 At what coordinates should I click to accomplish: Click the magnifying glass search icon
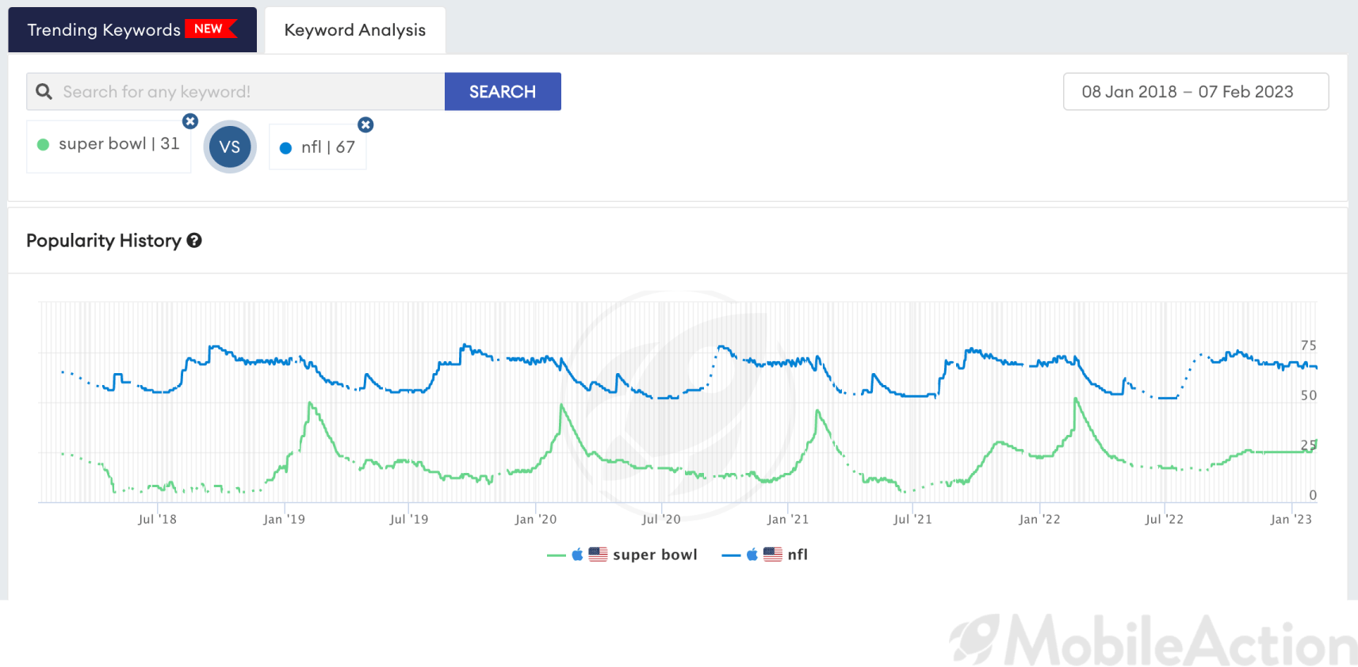point(44,92)
